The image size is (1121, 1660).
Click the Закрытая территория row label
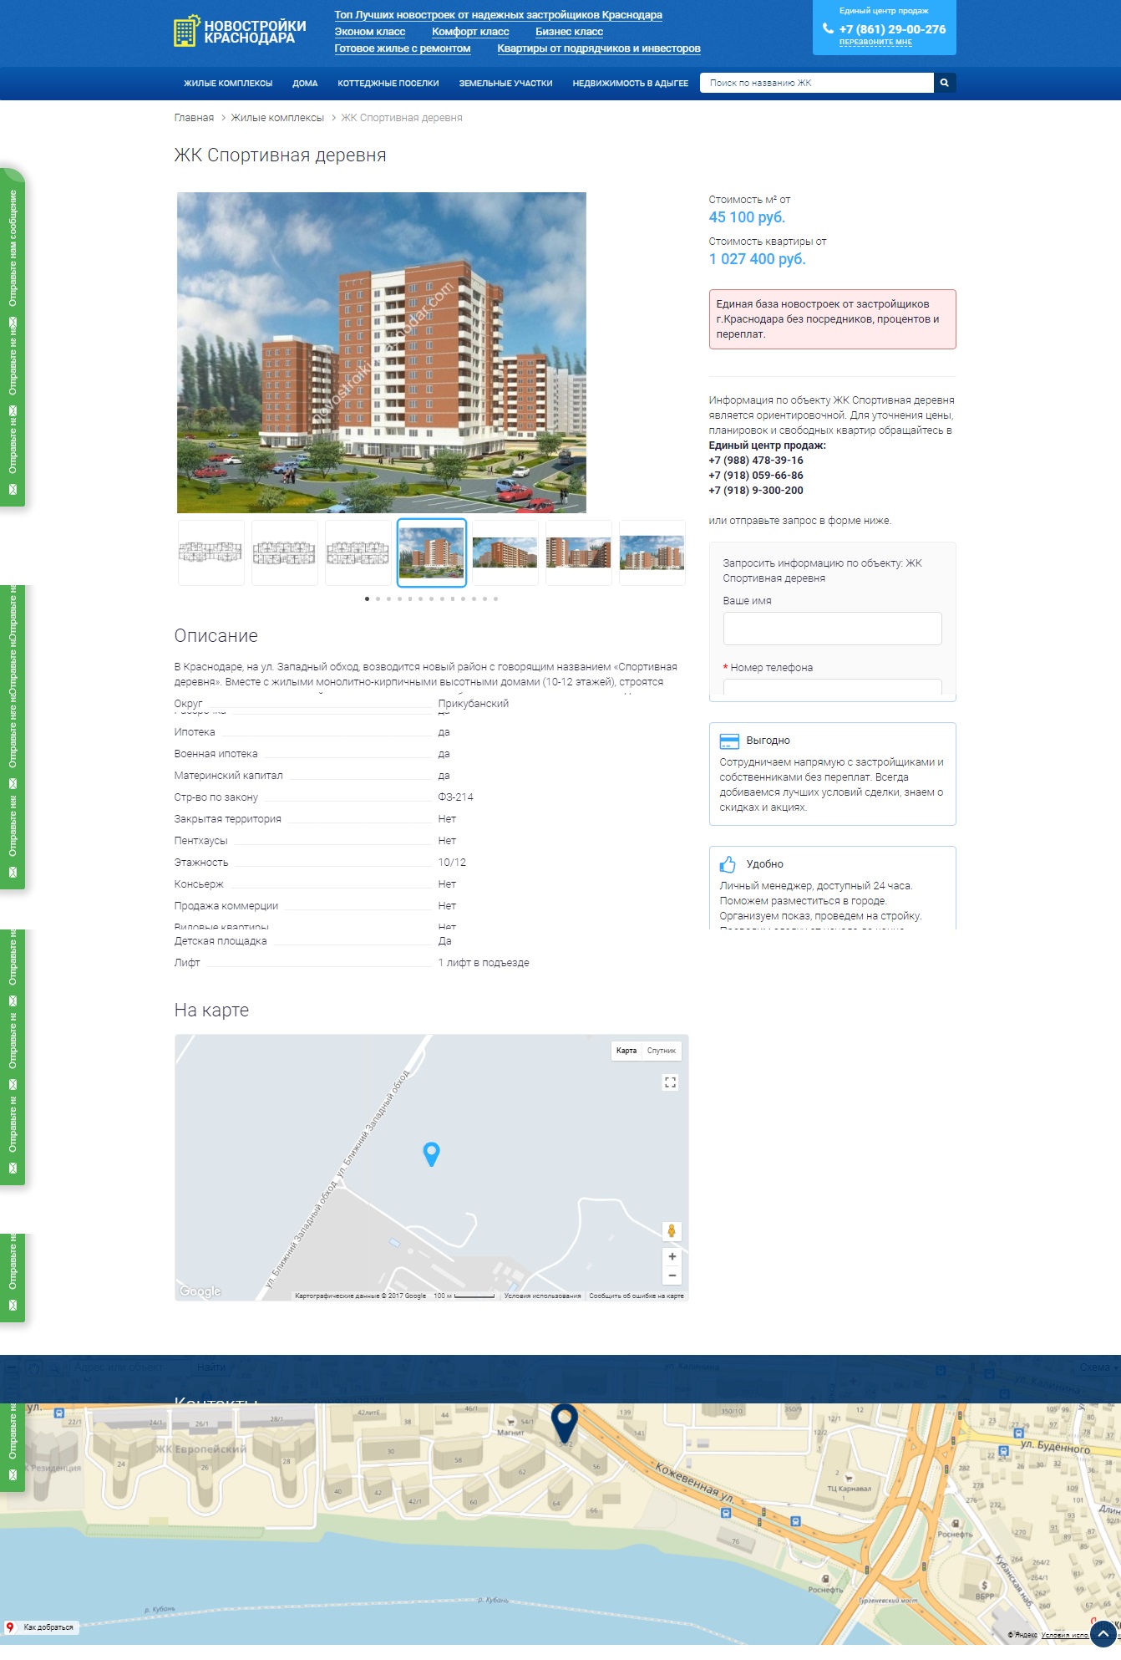pyautogui.click(x=227, y=819)
